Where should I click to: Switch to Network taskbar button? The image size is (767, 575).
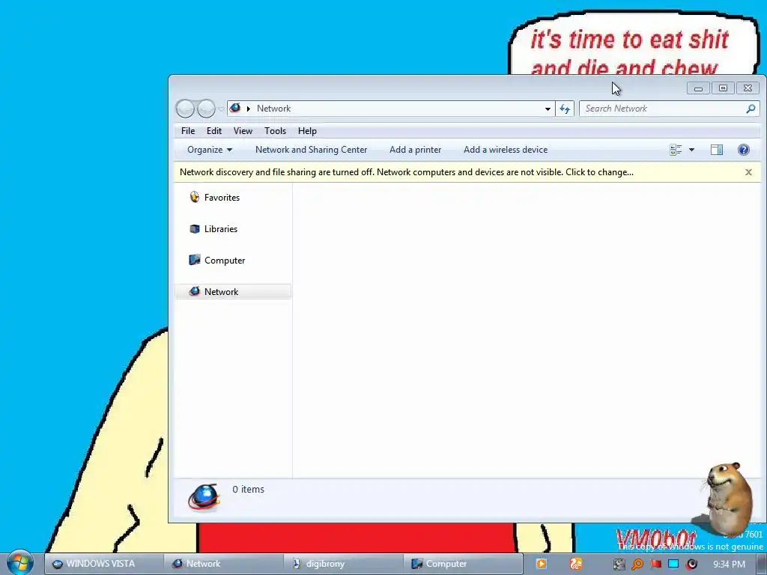click(x=223, y=564)
